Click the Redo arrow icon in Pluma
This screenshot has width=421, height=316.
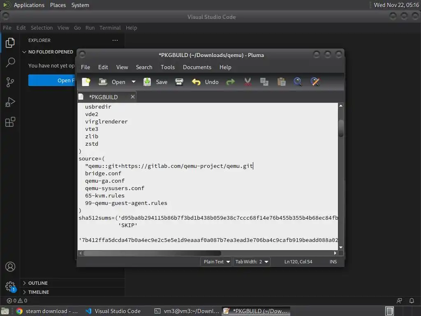[230, 82]
